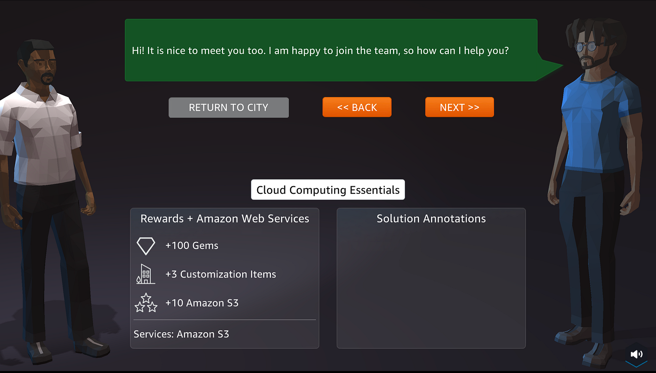Click the +10 Amazon S3 text
Viewport: 656px width, 373px height.
(x=202, y=303)
